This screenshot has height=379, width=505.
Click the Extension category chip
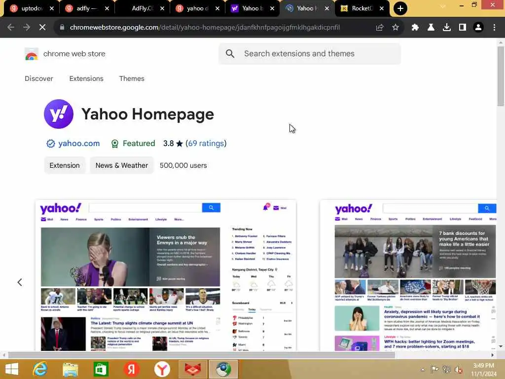(x=65, y=165)
